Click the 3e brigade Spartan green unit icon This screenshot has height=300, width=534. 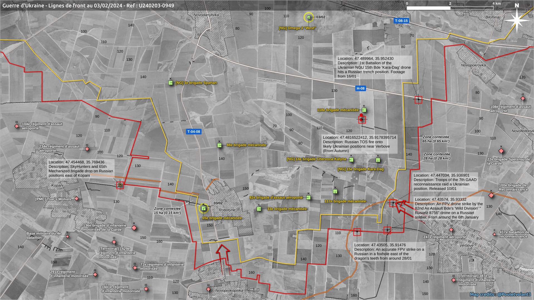[x=170, y=83]
